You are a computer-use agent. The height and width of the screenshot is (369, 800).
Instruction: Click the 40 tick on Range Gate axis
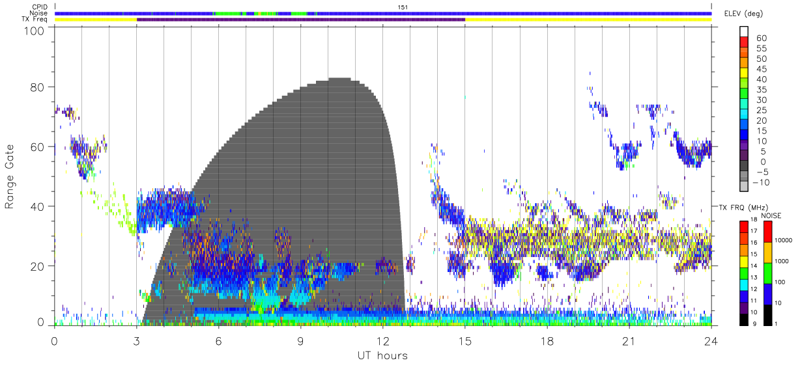click(38, 206)
